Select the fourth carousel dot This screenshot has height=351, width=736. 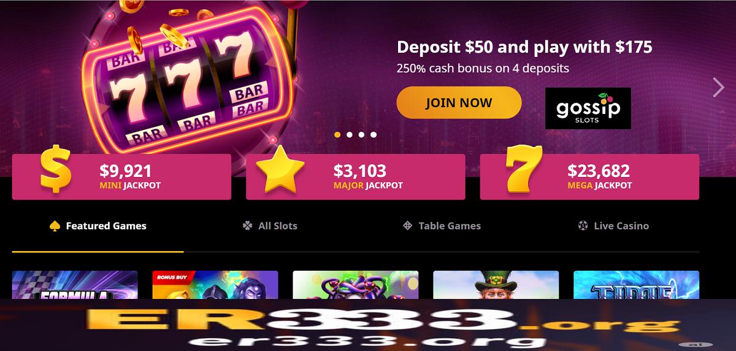(374, 134)
